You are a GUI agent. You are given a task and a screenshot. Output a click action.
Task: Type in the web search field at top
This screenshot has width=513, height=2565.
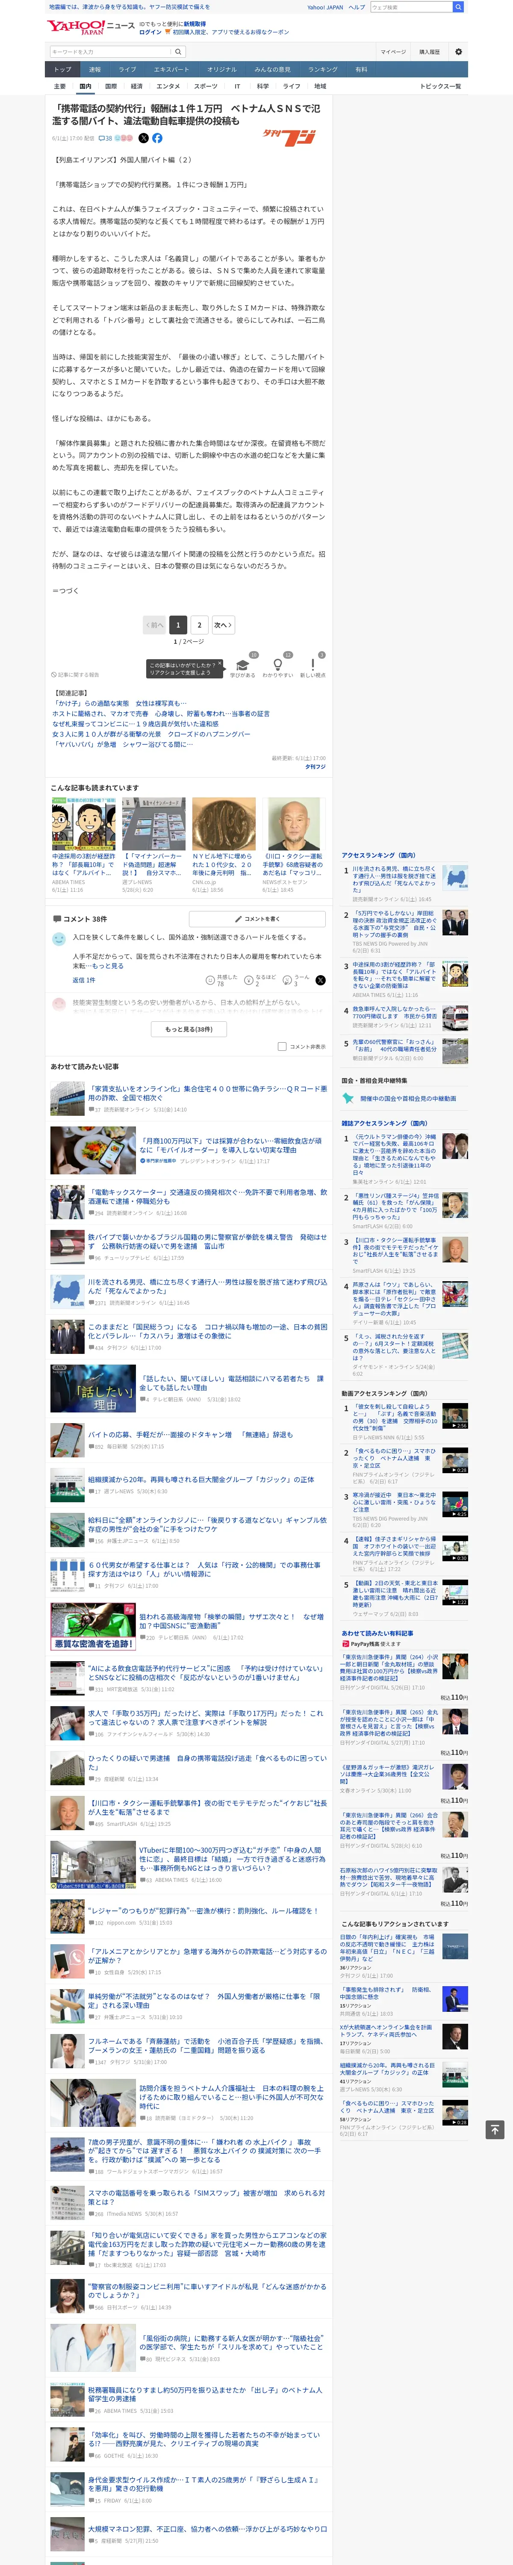(410, 7)
